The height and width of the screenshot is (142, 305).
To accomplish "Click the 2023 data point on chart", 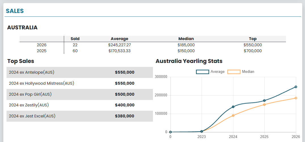I will click(202, 132).
